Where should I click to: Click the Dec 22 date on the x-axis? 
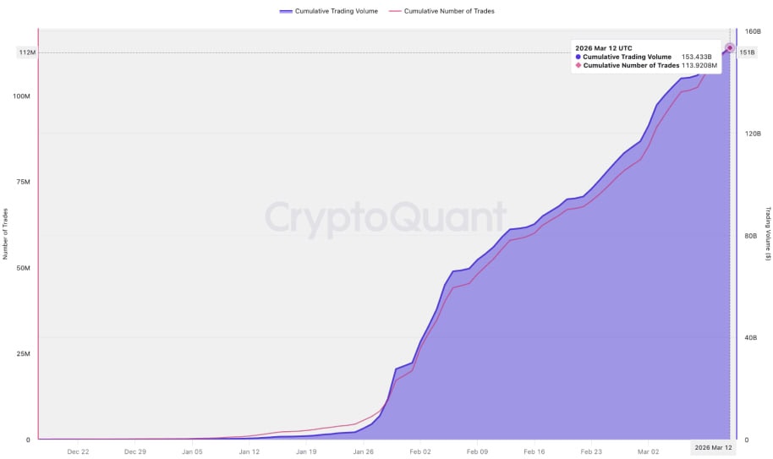point(78,451)
